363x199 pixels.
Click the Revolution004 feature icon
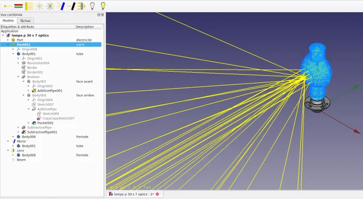tap(23, 63)
